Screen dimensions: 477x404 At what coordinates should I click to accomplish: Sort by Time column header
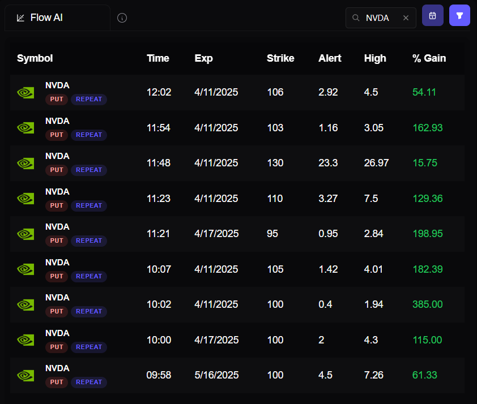click(158, 58)
